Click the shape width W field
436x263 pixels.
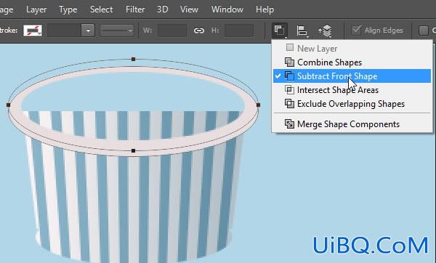[x=172, y=31]
